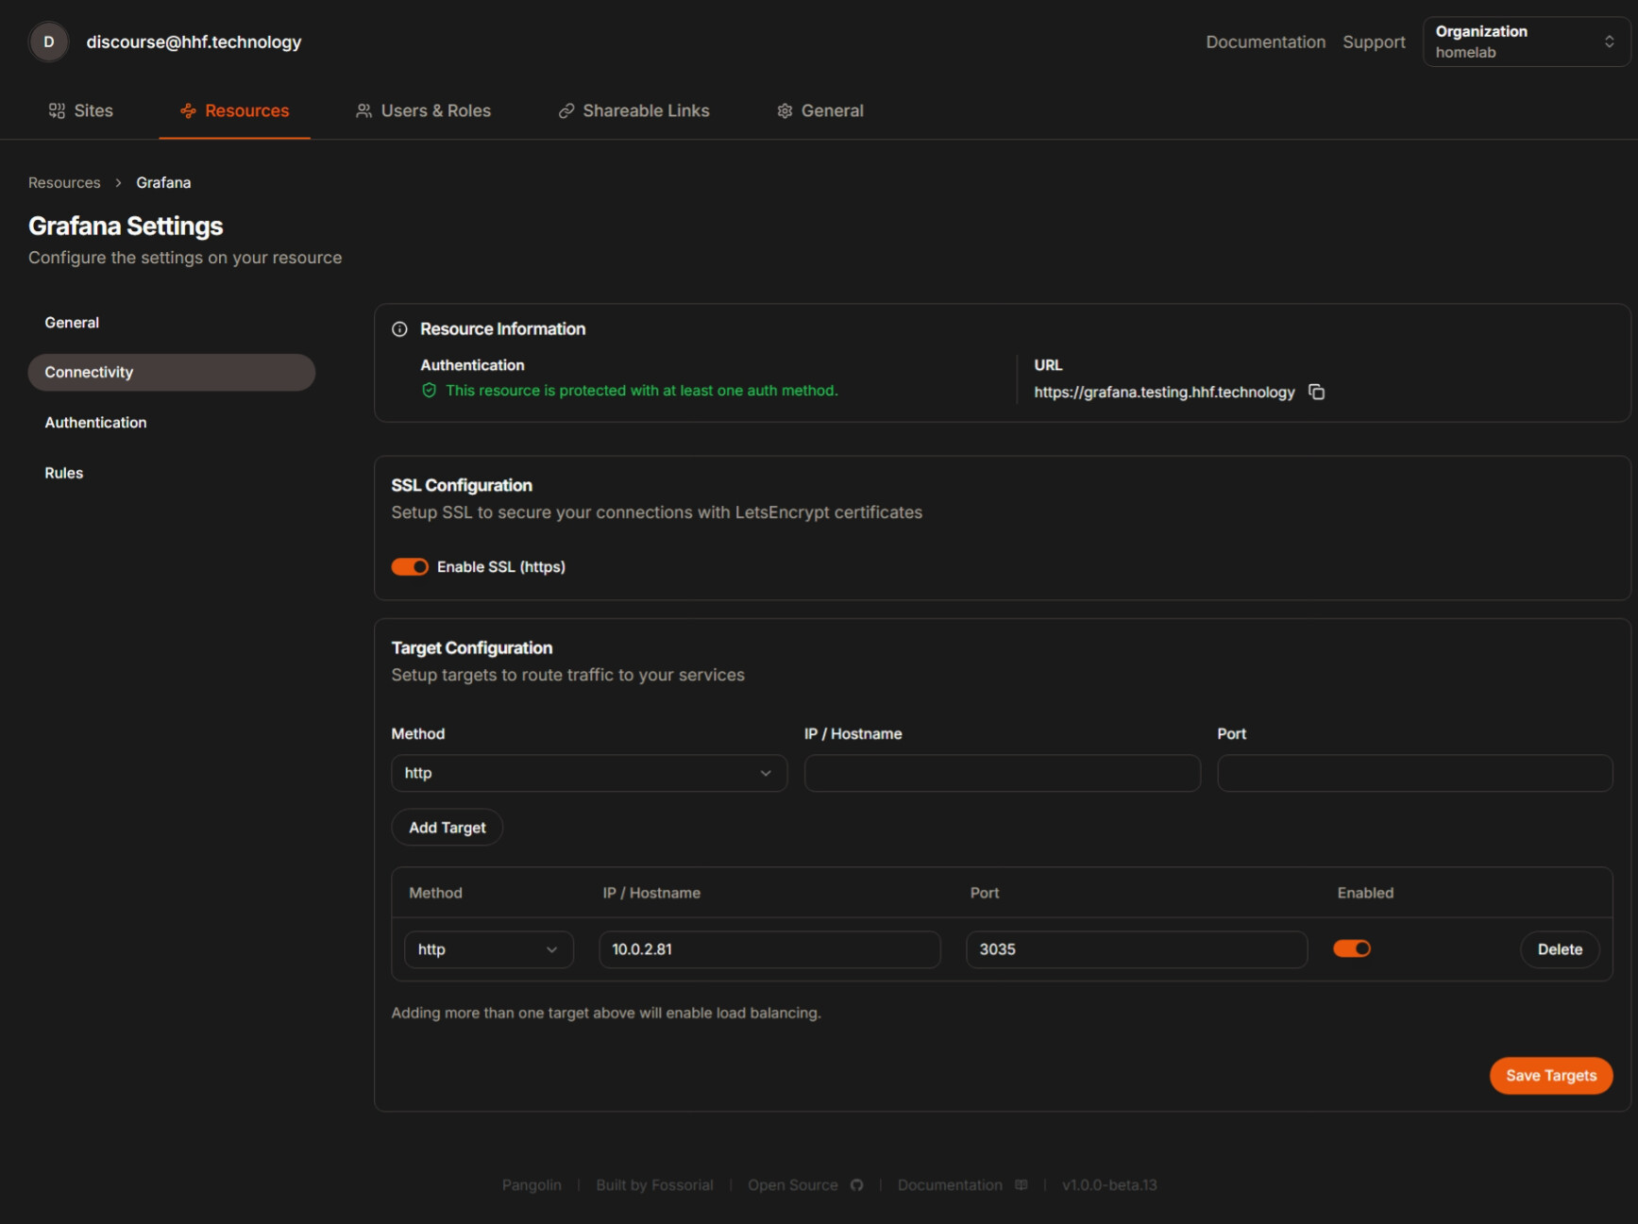Go back to Resources breadcrumb
Screen dimensions: 1638x1224
click(x=64, y=183)
